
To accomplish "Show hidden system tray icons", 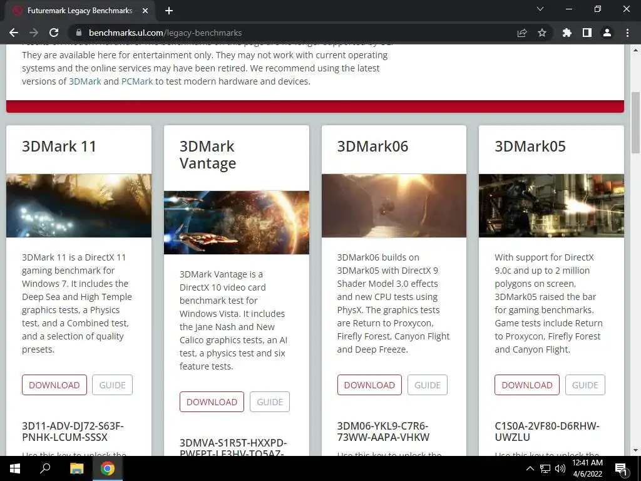I will pyautogui.click(x=530, y=468).
